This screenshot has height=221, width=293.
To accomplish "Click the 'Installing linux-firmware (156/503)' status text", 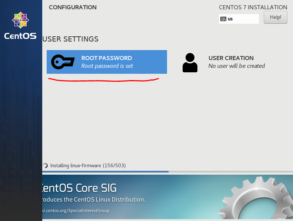I will [x=88, y=166].
